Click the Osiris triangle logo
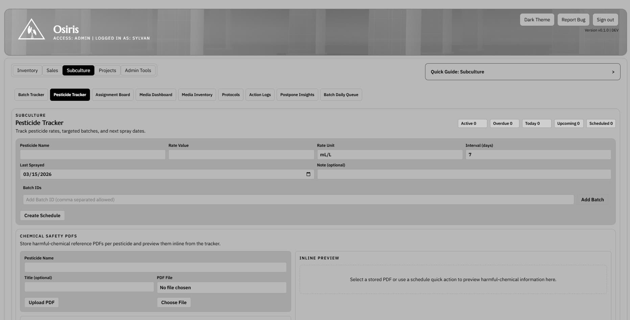The image size is (630, 320). 31,29
